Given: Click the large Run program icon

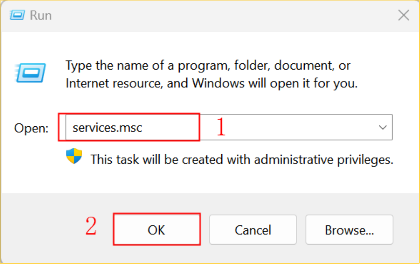Looking at the screenshot, I should pyautogui.click(x=30, y=73).
